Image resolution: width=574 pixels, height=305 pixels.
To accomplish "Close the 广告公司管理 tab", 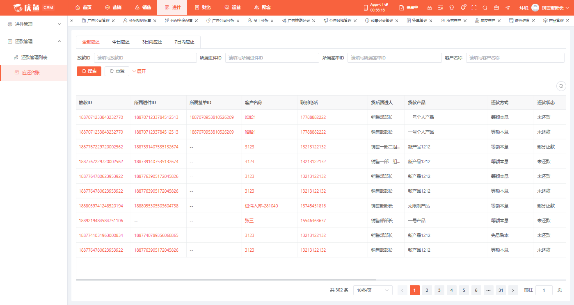I will point(113,20).
